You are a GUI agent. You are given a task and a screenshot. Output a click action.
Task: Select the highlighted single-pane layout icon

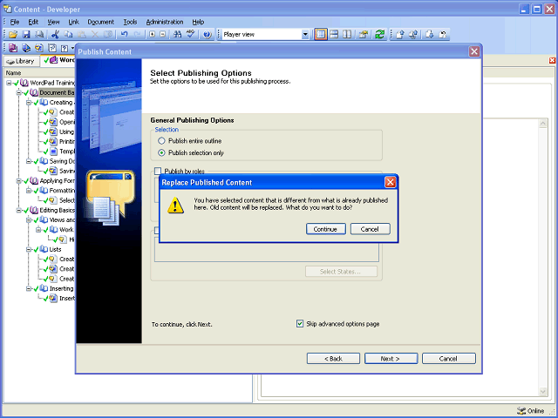pos(321,35)
